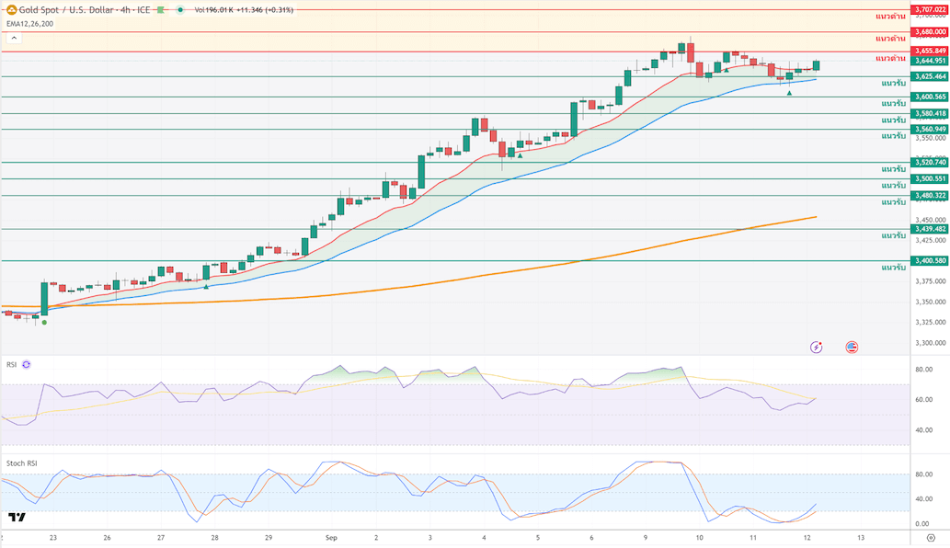Click the 3,625.464 support price label
The image size is (950, 548).
pyautogui.click(x=930, y=77)
